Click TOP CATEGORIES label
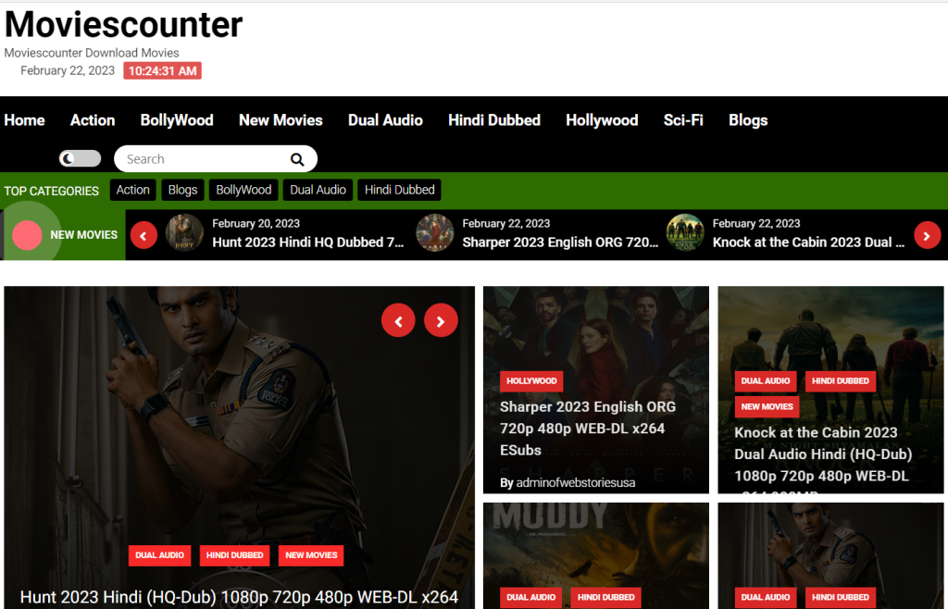Screen dimensions: 948x609 [x=52, y=191]
